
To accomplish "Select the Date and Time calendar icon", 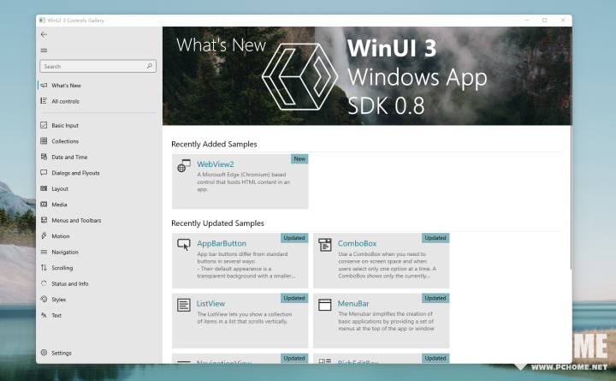I will (44, 158).
